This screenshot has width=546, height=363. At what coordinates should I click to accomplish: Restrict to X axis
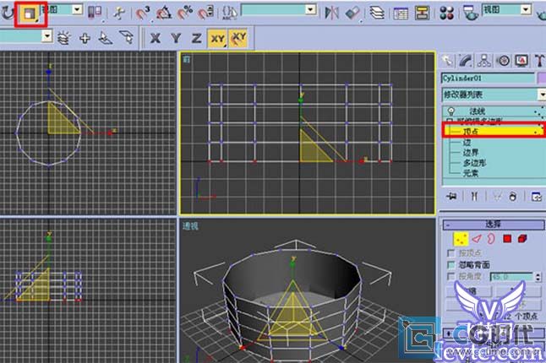pos(156,37)
